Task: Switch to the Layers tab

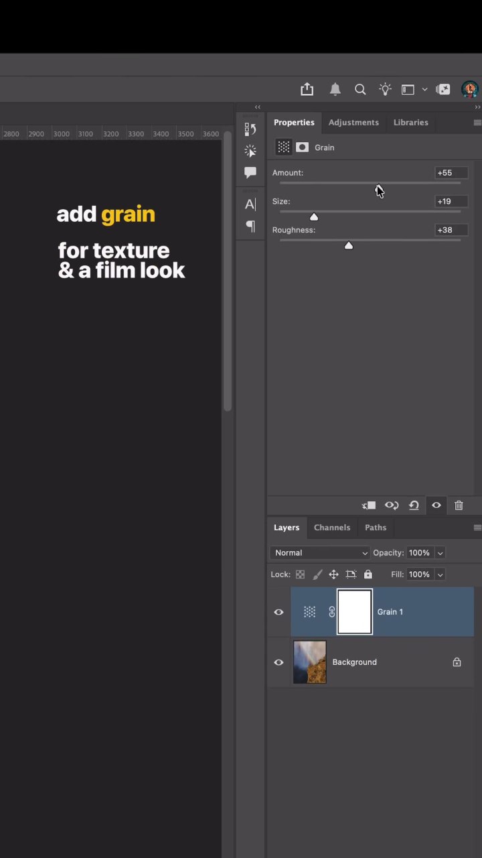Action: (x=287, y=528)
